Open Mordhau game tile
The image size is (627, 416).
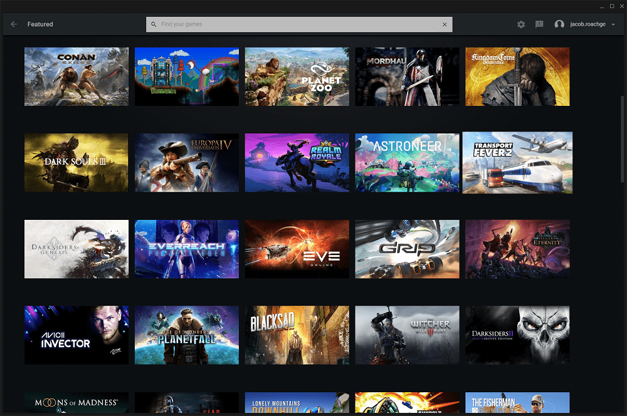407,76
